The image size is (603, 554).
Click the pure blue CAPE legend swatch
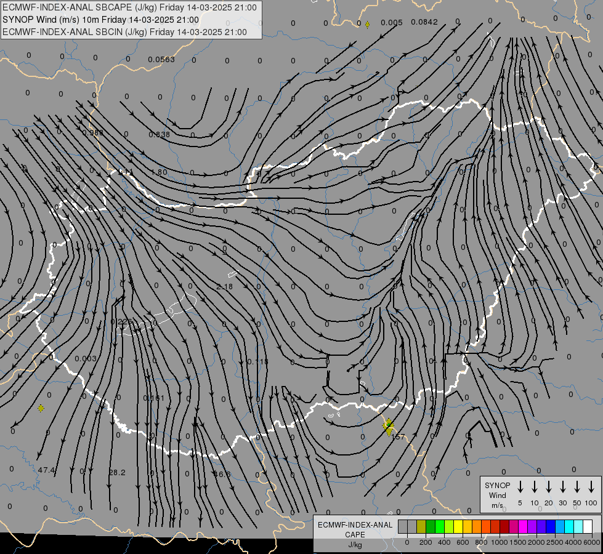550,526
